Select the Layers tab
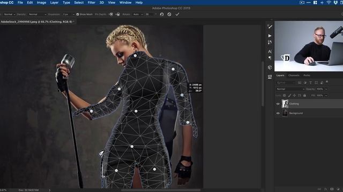Image resolution: width=343 pixels, height=192 pixels. click(x=280, y=75)
